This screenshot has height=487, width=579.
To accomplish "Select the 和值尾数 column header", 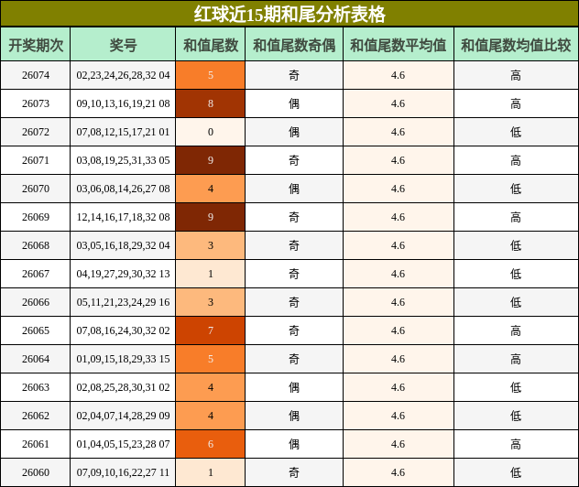I will (x=211, y=45).
